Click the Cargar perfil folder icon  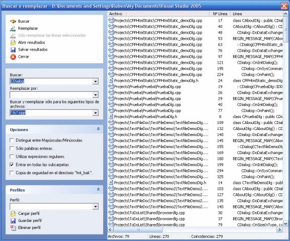(x=13, y=214)
